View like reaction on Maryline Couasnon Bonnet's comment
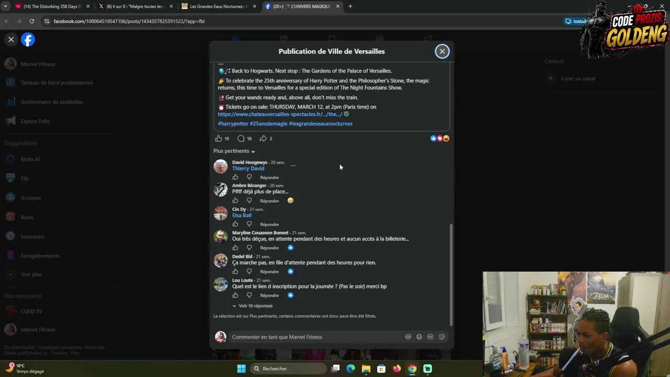The image size is (670, 377). point(291,248)
